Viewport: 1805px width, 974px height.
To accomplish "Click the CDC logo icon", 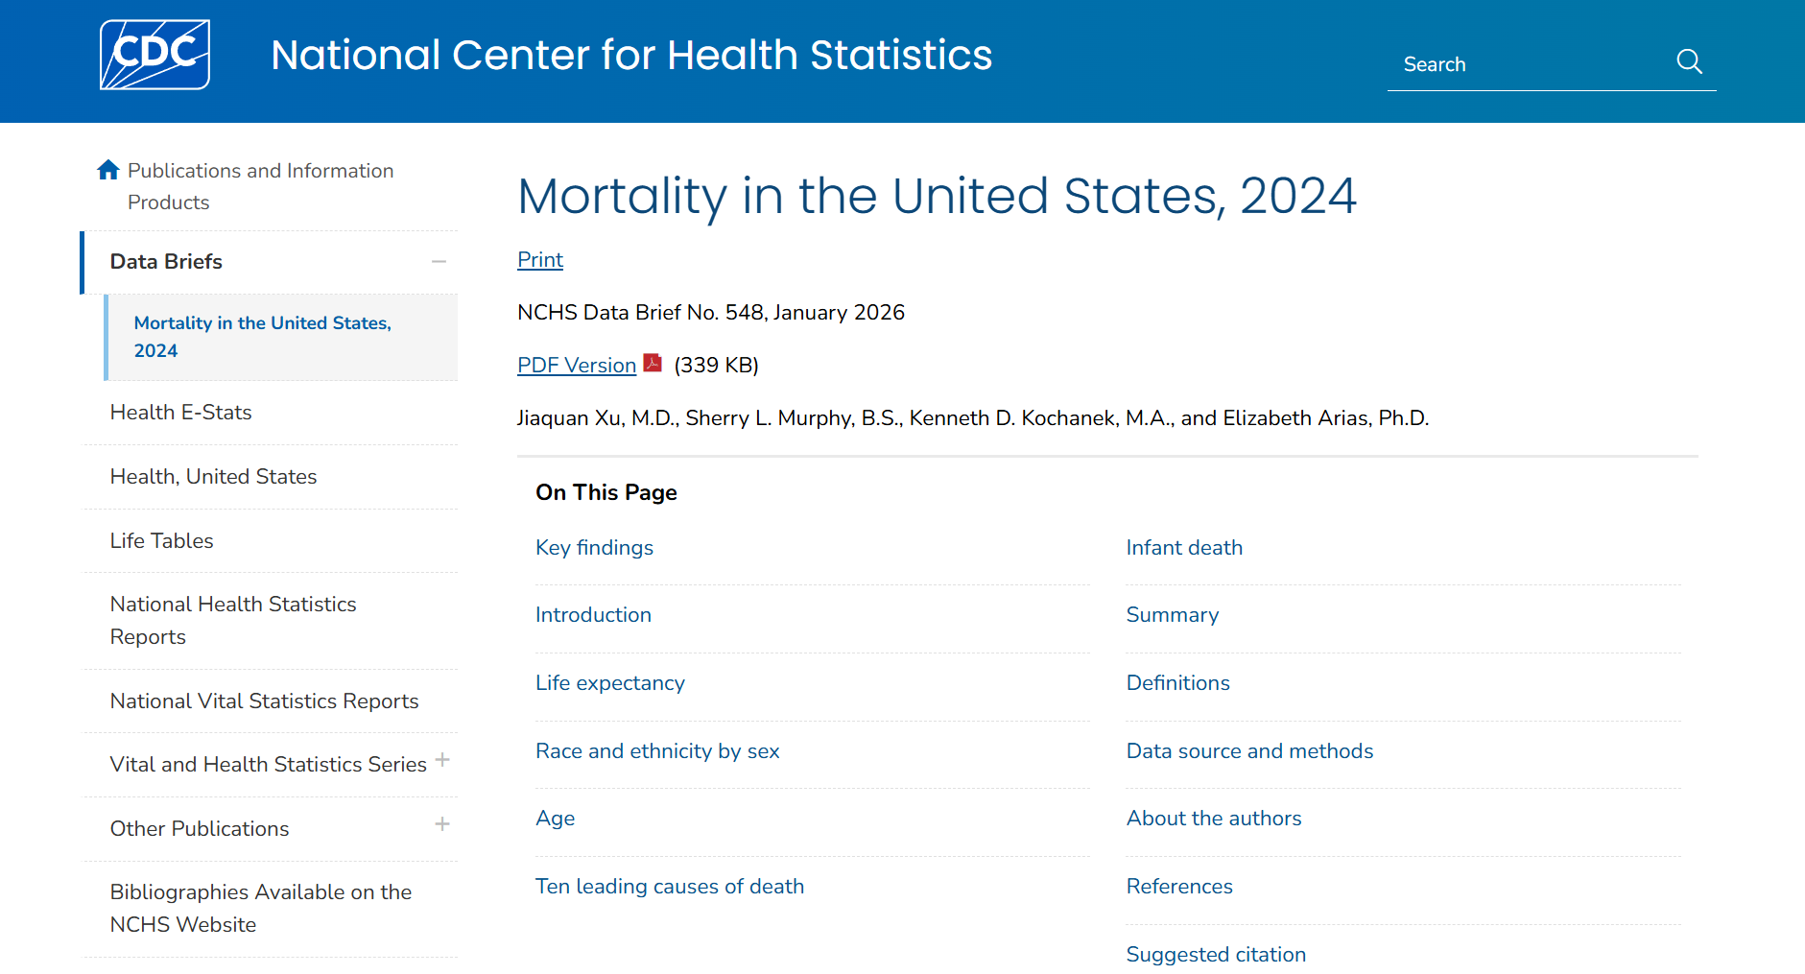I will [154, 55].
